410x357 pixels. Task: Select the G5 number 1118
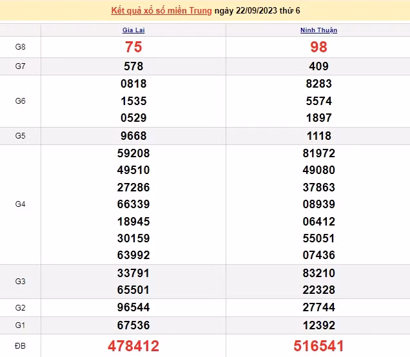tap(318, 136)
